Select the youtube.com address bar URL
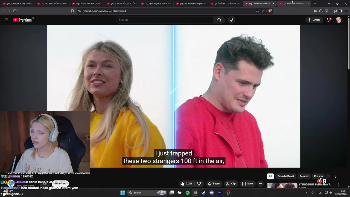The image size is (350, 197). [x=105, y=11]
